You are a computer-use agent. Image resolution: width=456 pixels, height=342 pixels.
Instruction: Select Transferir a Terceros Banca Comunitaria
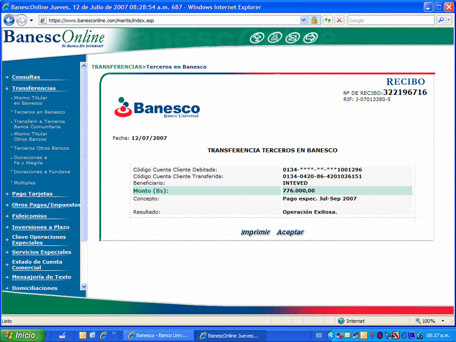tap(39, 124)
